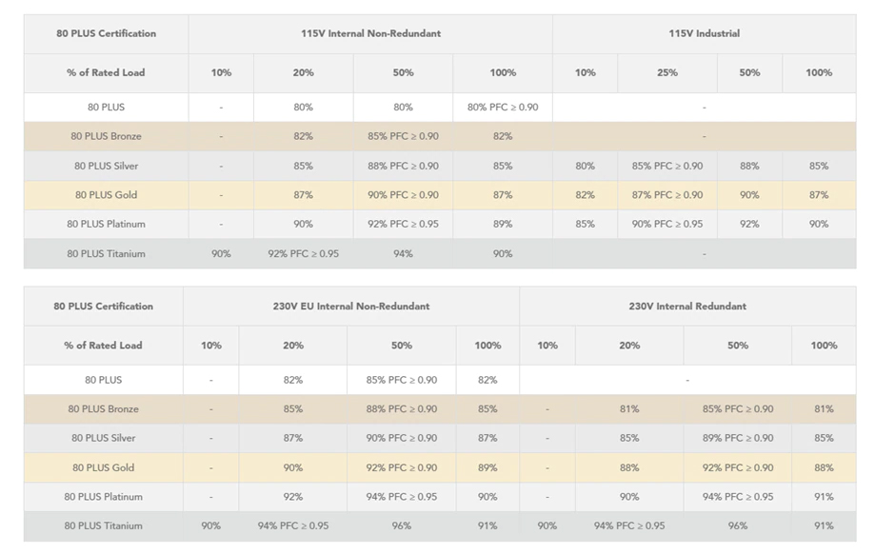
Task: Select "80 PLUS Gold" label in bottom table
Action: pyautogui.click(x=103, y=467)
